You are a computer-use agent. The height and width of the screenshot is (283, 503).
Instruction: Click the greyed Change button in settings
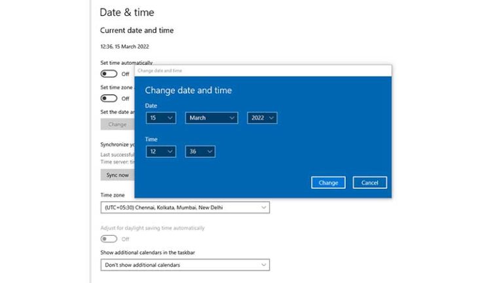[x=117, y=124]
